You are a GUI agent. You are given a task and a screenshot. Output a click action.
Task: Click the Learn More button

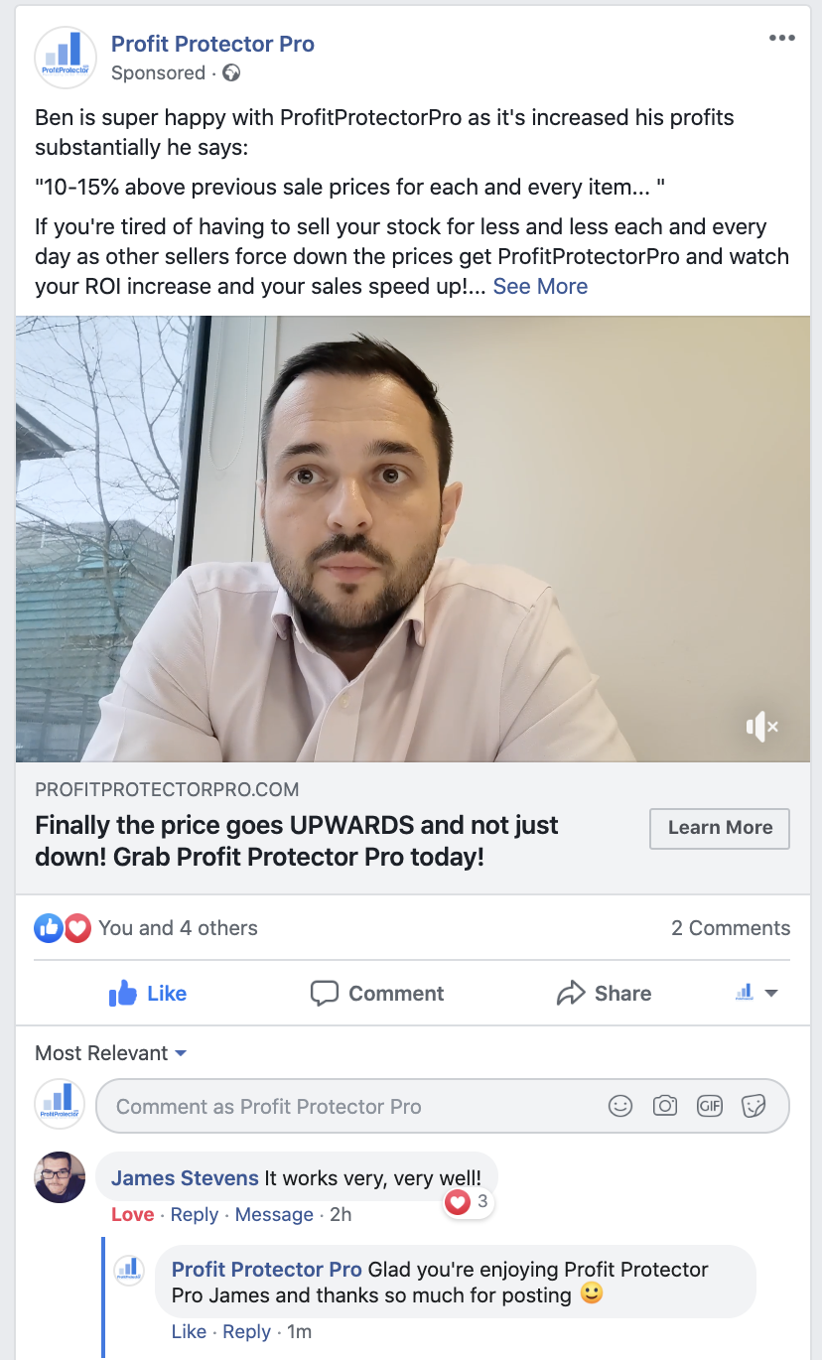click(720, 828)
